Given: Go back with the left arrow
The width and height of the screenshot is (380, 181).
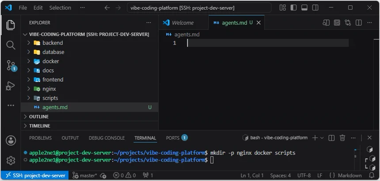Looking at the screenshot, I should (x=107, y=8).
